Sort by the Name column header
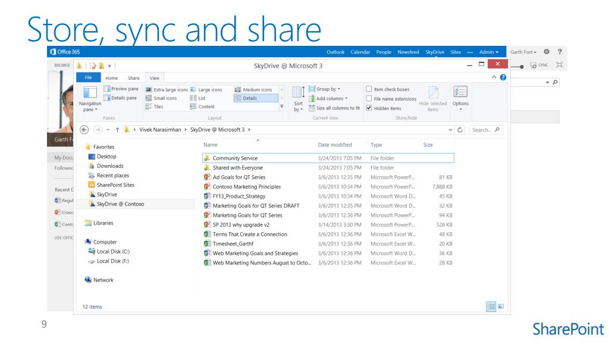Image resolution: width=609 pixels, height=343 pixels. [211, 145]
